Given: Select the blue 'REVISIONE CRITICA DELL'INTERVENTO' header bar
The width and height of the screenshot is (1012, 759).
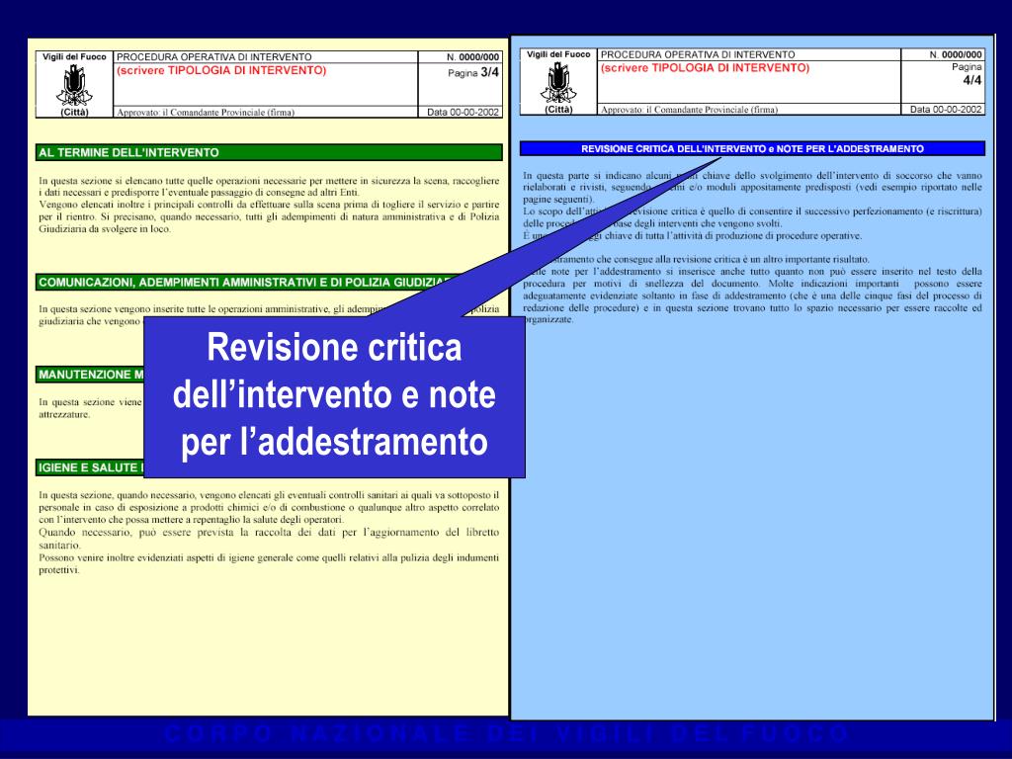Looking at the screenshot, I should point(752,148).
